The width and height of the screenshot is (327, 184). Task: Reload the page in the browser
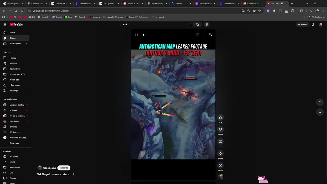16,11
